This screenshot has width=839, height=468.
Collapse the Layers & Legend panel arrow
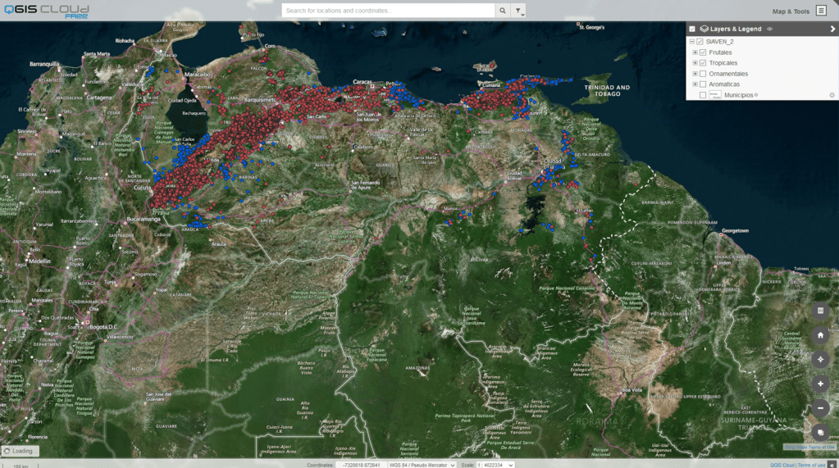pos(832,29)
